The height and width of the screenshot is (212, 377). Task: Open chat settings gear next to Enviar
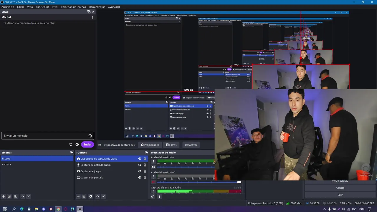coord(77,145)
